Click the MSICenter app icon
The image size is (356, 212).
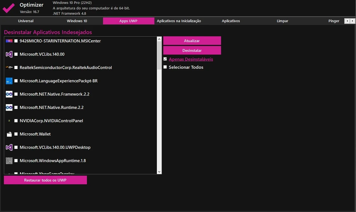(x=9, y=41)
